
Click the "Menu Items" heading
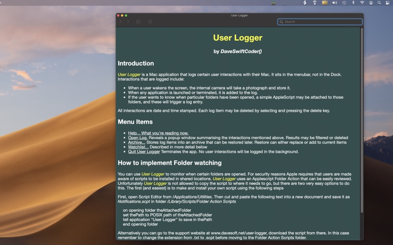[135, 122]
